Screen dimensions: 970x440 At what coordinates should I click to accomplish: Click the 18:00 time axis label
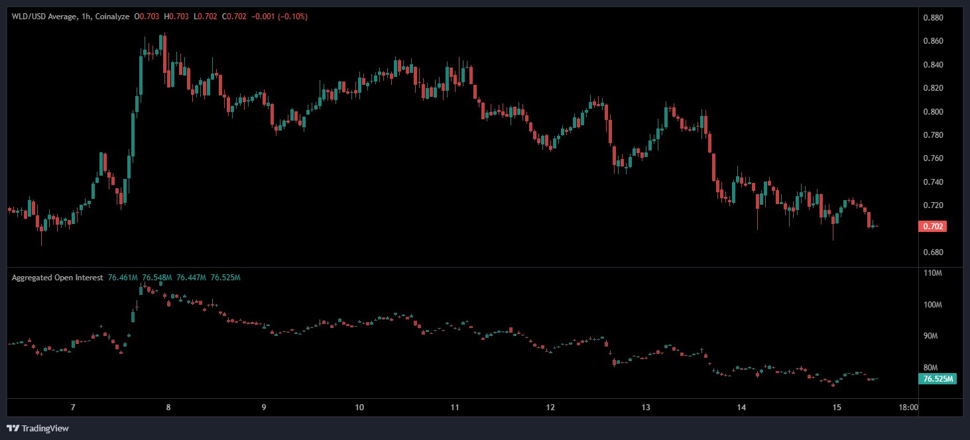pyautogui.click(x=908, y=407)
